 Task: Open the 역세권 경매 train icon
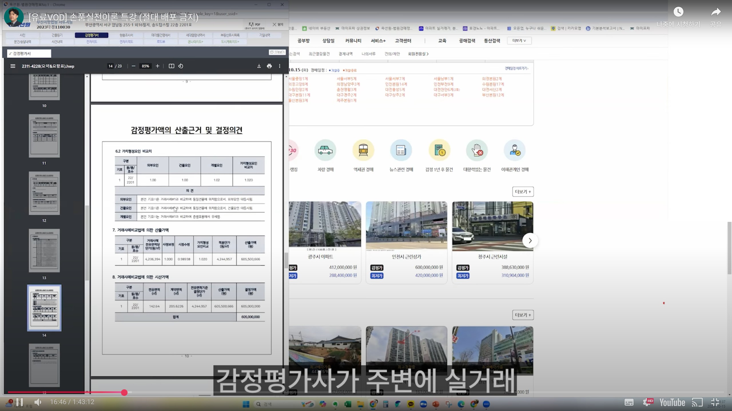coord(363,150)
